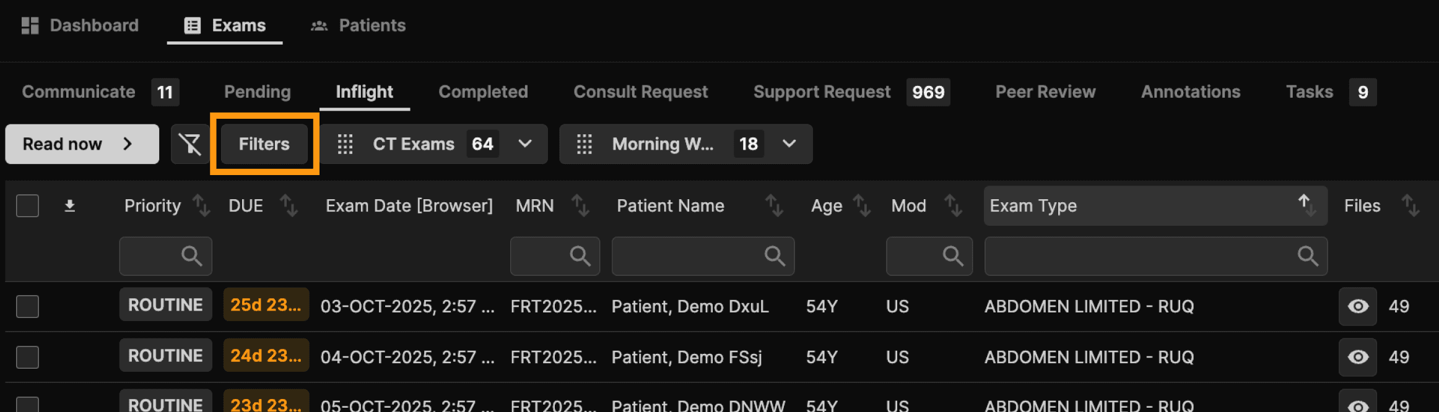This screenshot has height=412, width=1439.
Task: Click patient name Patient, Demo FSsj
Action: [687, 357]
